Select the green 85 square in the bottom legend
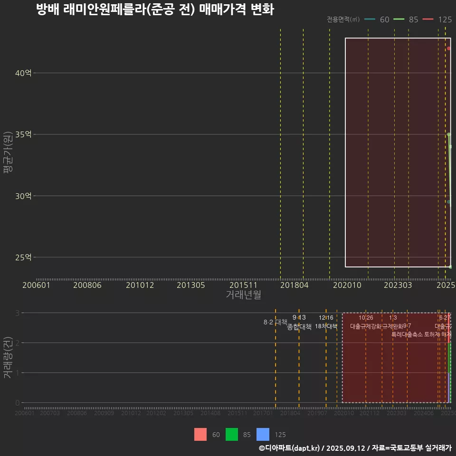 click(232, 435)
